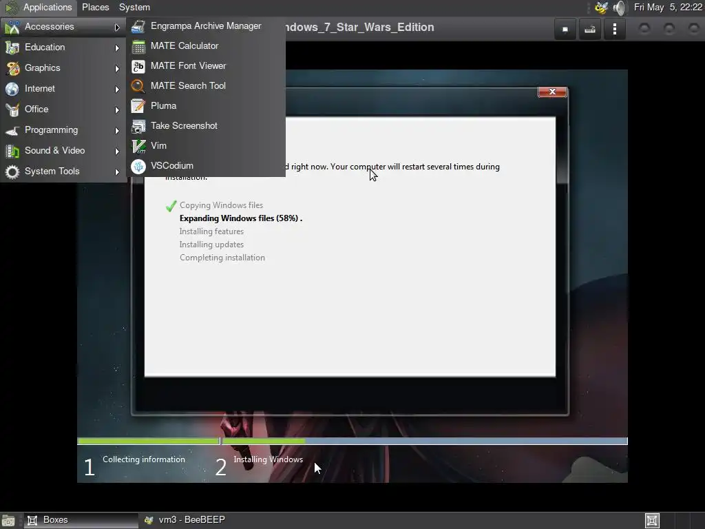Viewport: 705px width, 529px height.
Task: Click Expanding Windows files (58%) text
Action: (x=240, y=218)
